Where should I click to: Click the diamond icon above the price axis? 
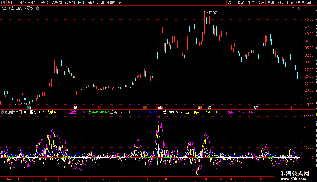293,8
